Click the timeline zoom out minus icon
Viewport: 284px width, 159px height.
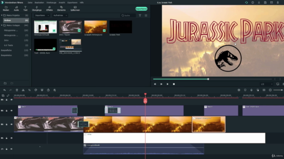point(270,90)
